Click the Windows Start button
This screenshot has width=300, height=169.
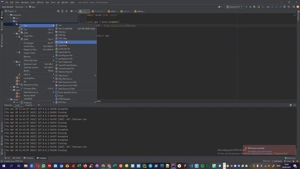click(4, 166)
